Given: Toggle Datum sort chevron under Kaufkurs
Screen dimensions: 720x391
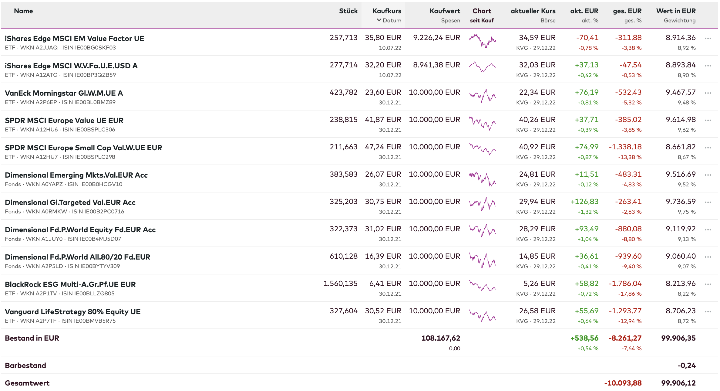Looking at the screenshot, I should 379,20.
